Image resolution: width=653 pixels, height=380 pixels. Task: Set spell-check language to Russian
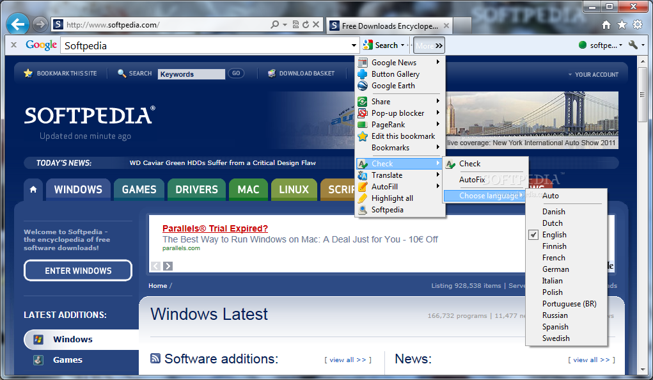[x=567, y=315]
